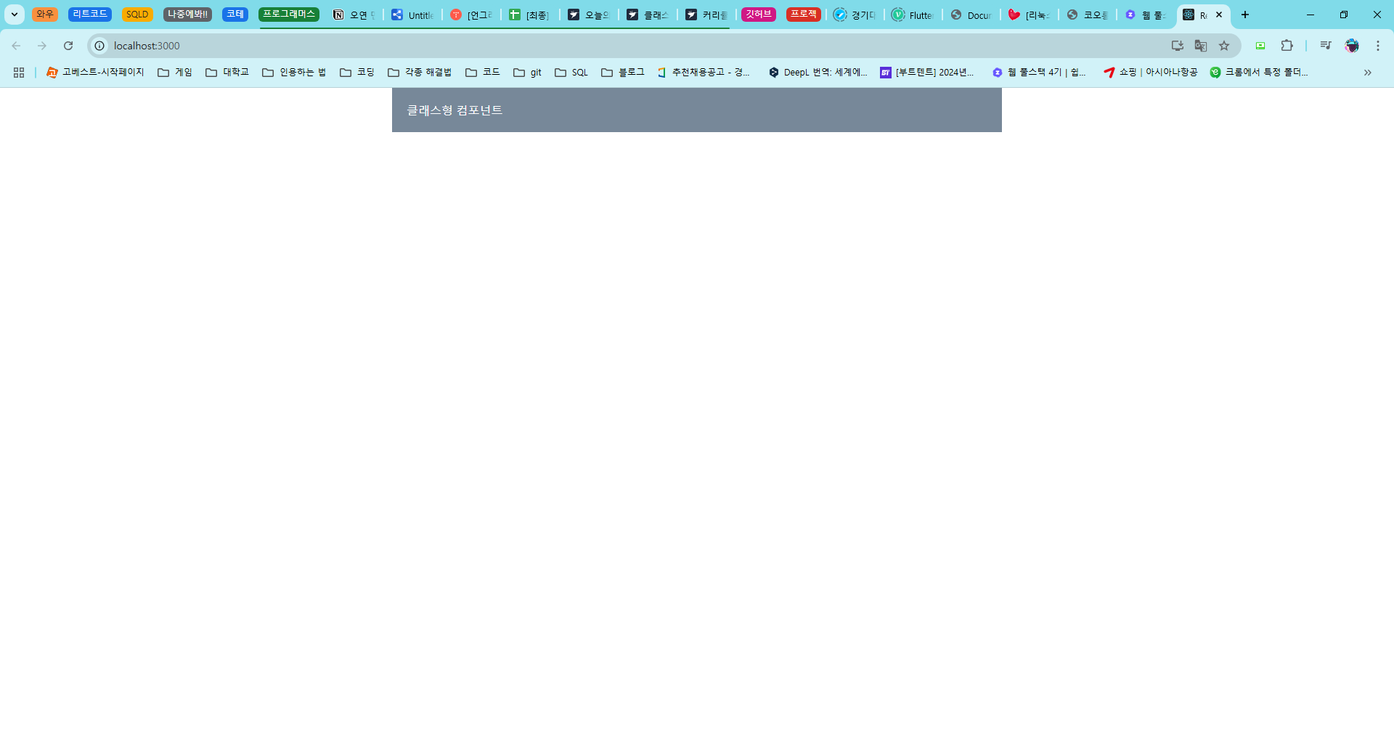Open the 대학교 bookmark folder

tap(227, 73)
